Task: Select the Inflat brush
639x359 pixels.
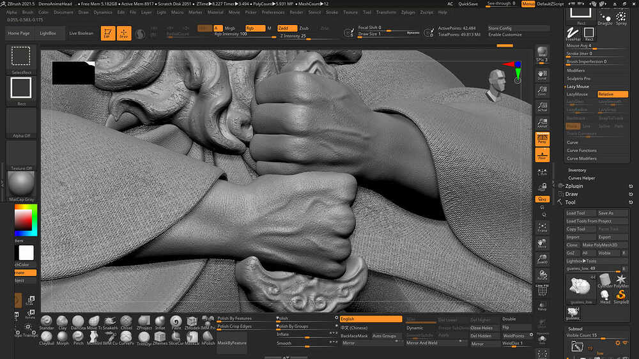Action: point(160,323)
